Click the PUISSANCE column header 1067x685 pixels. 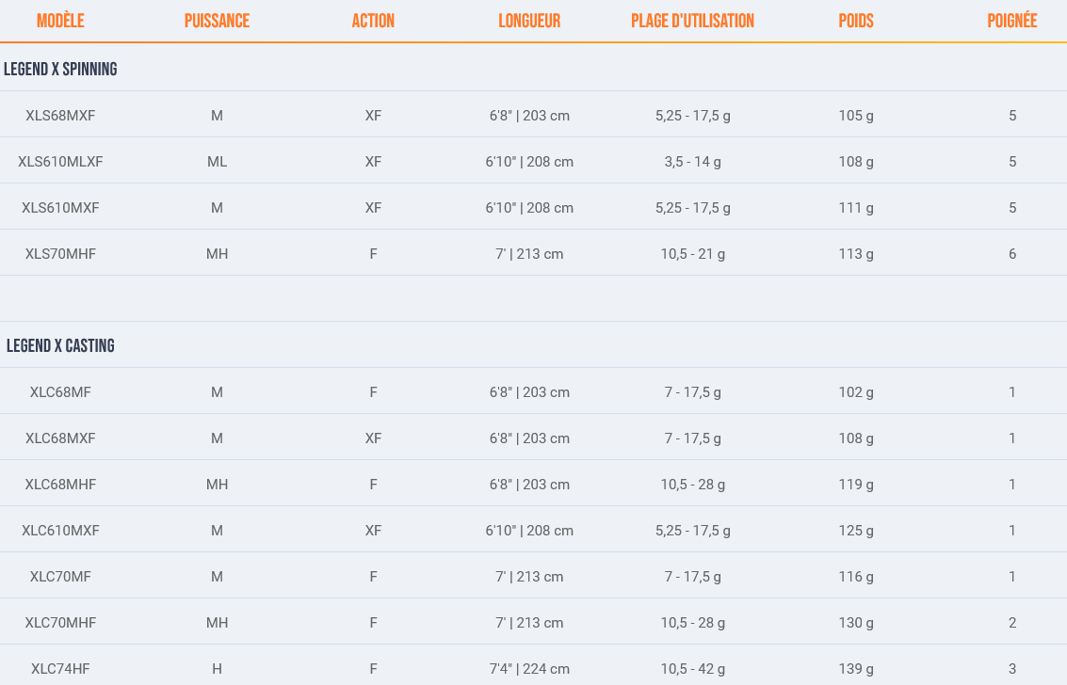pyautogui.click(x=217, y=21)
